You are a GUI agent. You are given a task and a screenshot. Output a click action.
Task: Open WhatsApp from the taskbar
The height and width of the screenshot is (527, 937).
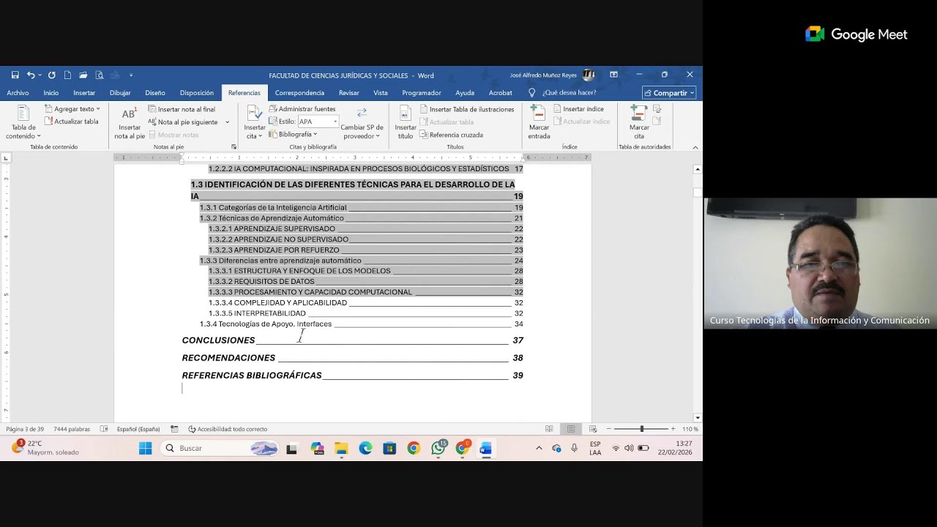438,448
